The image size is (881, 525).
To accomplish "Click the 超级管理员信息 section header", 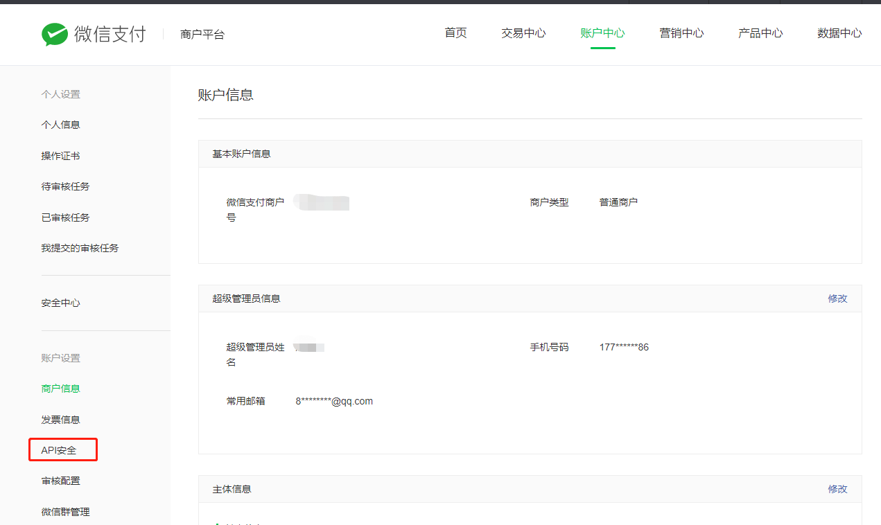I will pyautogui.click(x=246, y=299).
